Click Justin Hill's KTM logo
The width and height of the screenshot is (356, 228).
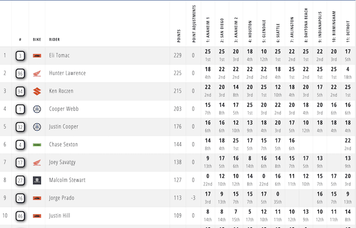point(37,216)
